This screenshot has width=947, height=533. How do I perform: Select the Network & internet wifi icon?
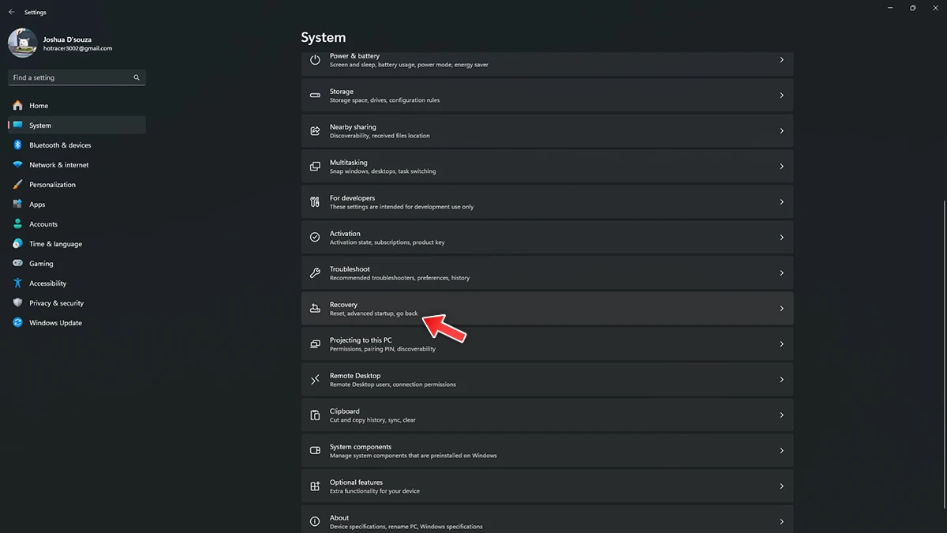pos(17,164)
